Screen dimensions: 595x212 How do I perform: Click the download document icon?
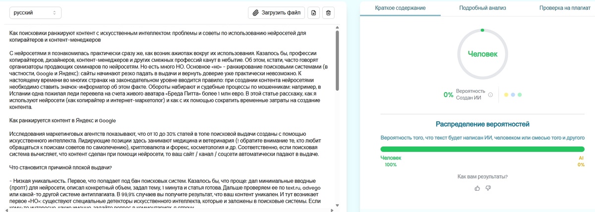pyautogui.click(x=313, y=12)
